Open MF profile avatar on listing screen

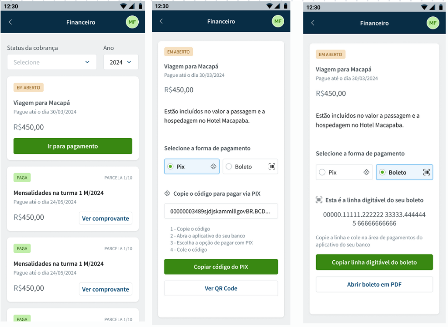(x=132, y=22)
